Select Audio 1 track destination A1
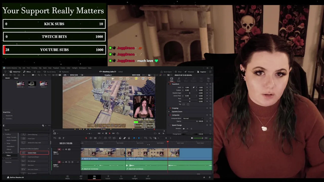324x182 pixels. 59,162
